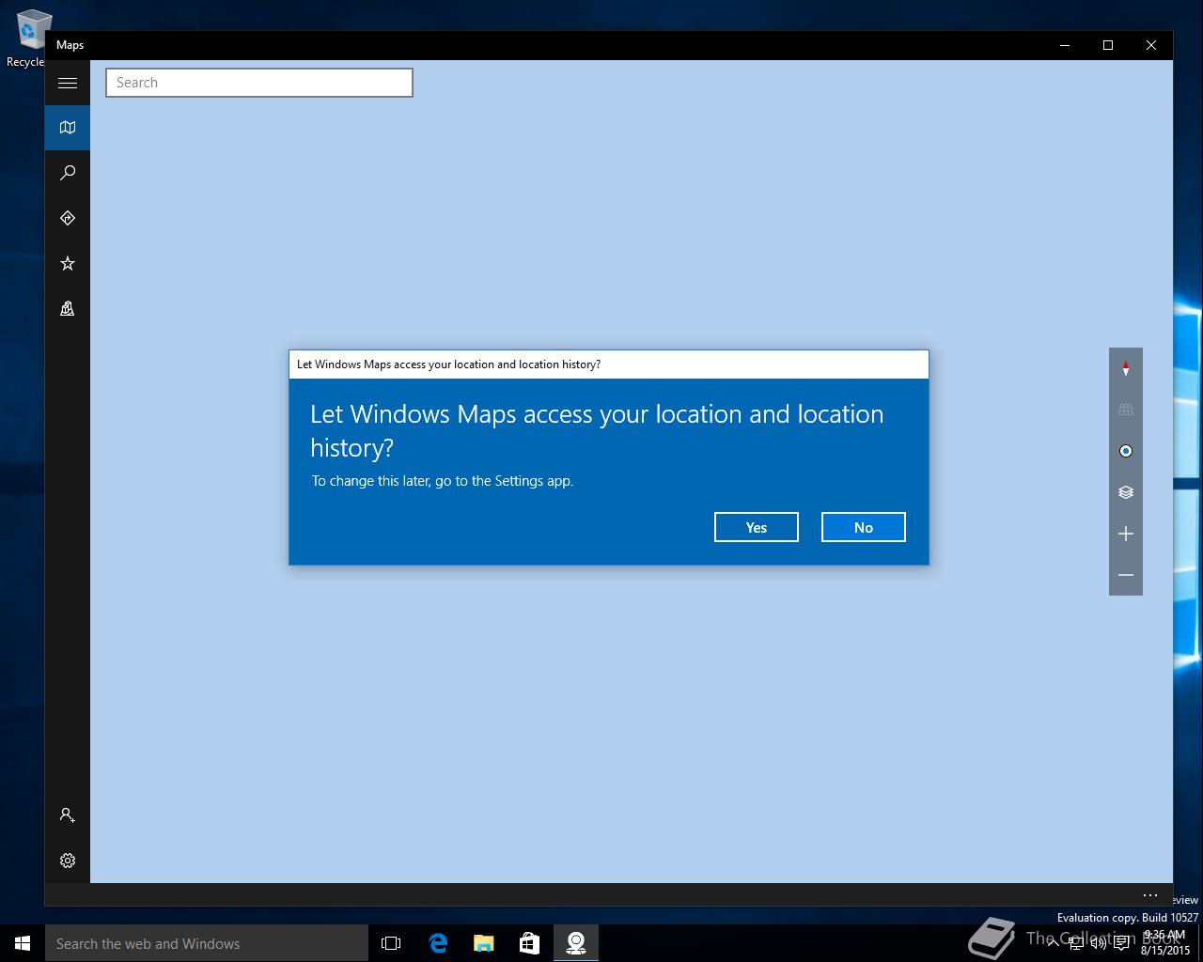Open the Search icon in Maps sidebar
The image size is (1203, 962).
68,173
